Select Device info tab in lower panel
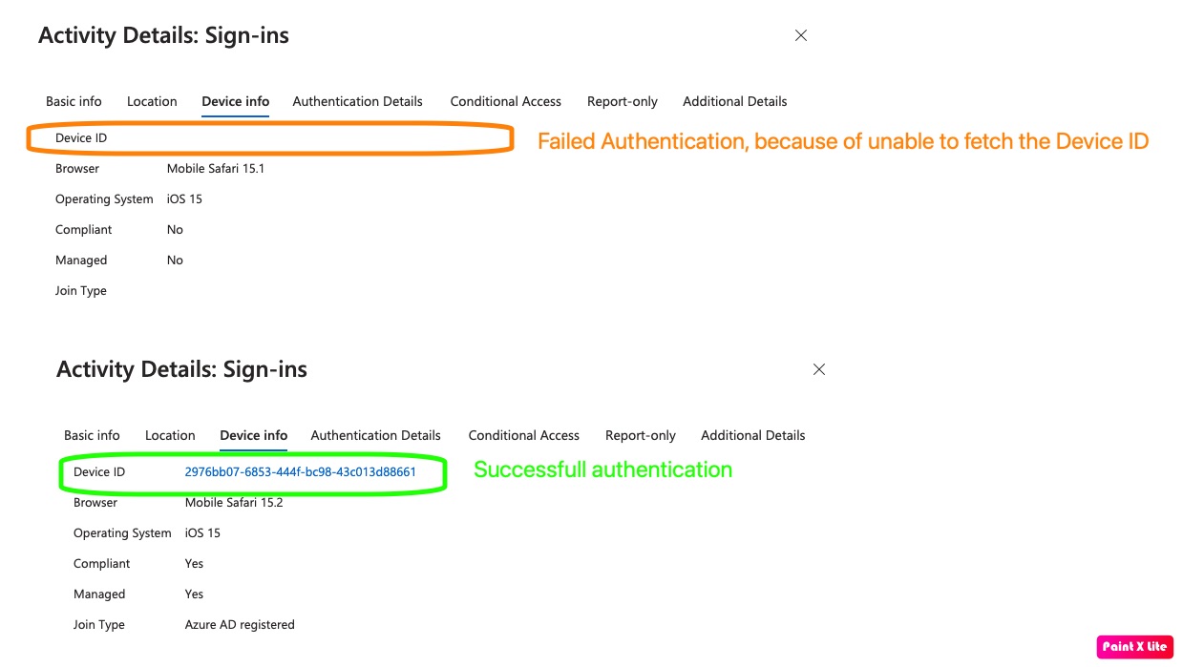The width and height of the screenshot is (1183, 667). tap(253, 435)
